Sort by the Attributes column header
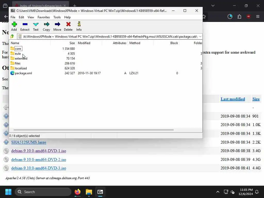 tap(115, 43)
